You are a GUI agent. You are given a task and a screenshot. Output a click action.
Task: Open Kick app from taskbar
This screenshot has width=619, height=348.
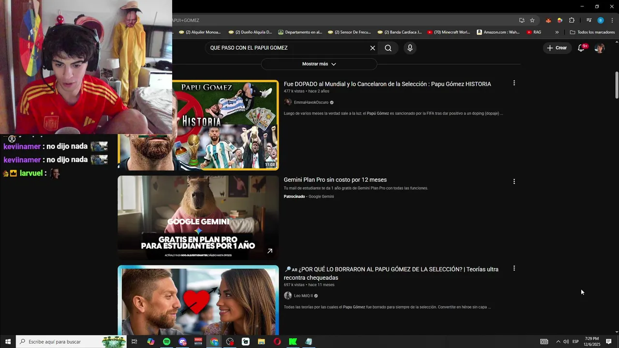[293, 342]
